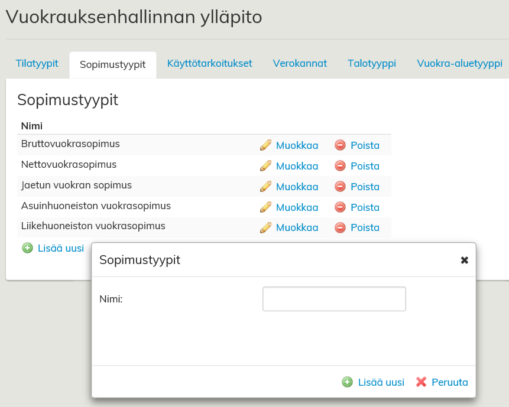Screen dimensions: 509x407
Task: Open the Vuokra-aluetyyppi tab
Action: [x=459, y=64]
